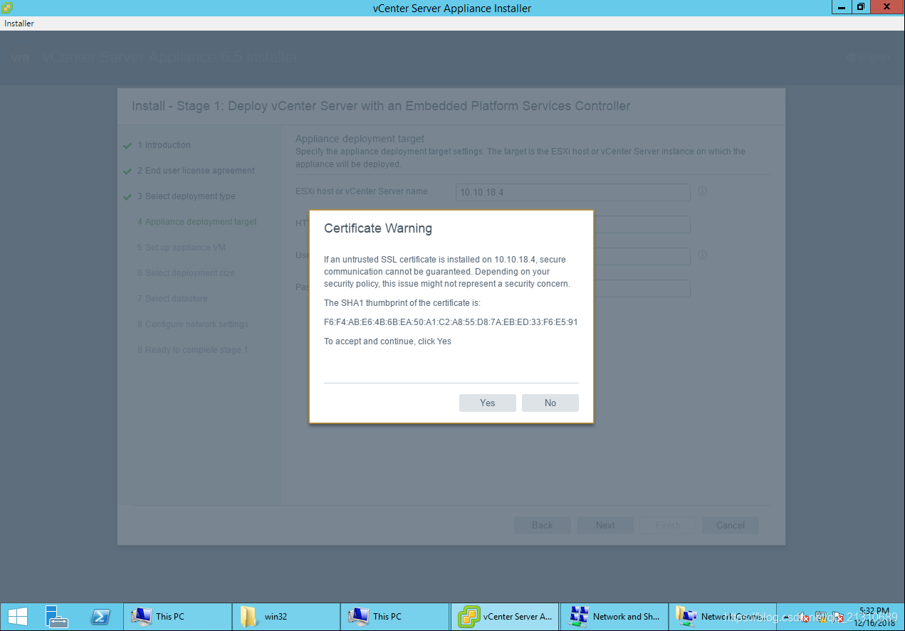Click the dimmed Cancel button

pos(731,525)
